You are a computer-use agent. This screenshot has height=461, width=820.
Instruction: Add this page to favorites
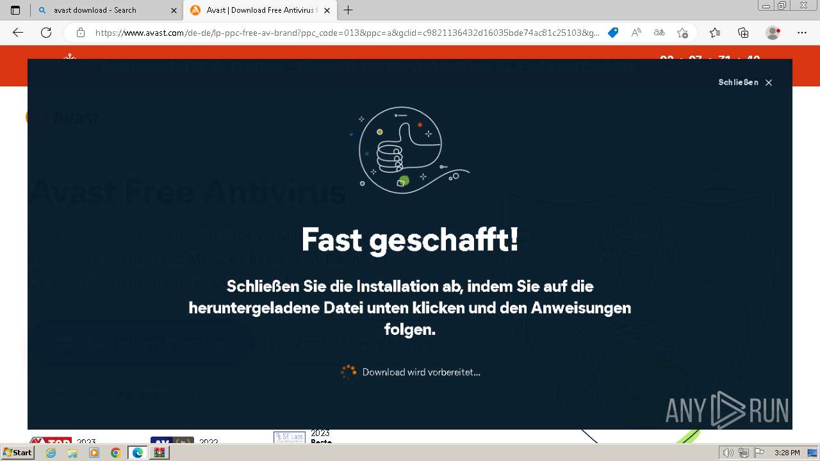682,33
